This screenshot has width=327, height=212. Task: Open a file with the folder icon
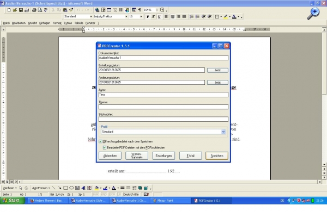click(15, 10)
